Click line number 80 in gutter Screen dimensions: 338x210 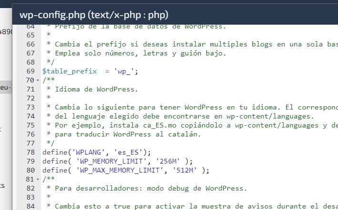(30, 170)
